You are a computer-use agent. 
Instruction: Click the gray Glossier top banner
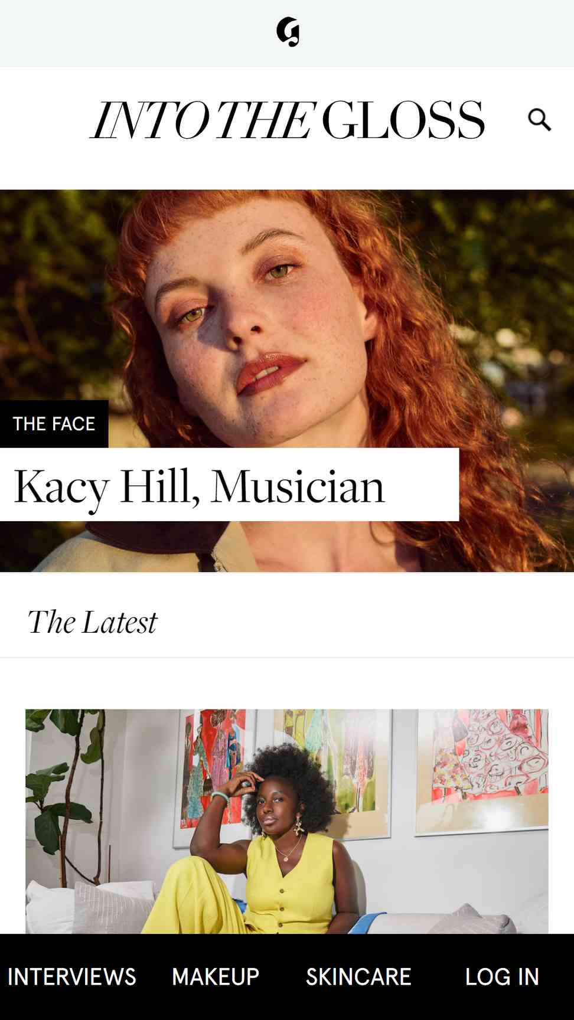(287, 33)
